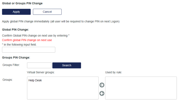The height and width of the screenshot is (100, 178).
Task: Click the Virtual Server groups list box
Action: (63, 88)
